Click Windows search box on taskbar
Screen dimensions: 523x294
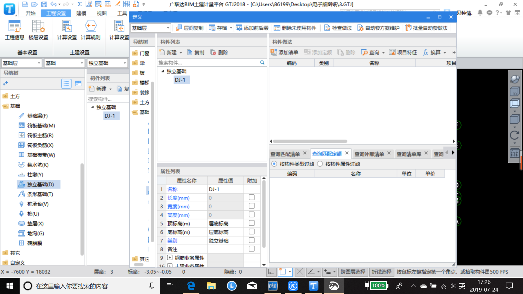click(x=90, y=286)
